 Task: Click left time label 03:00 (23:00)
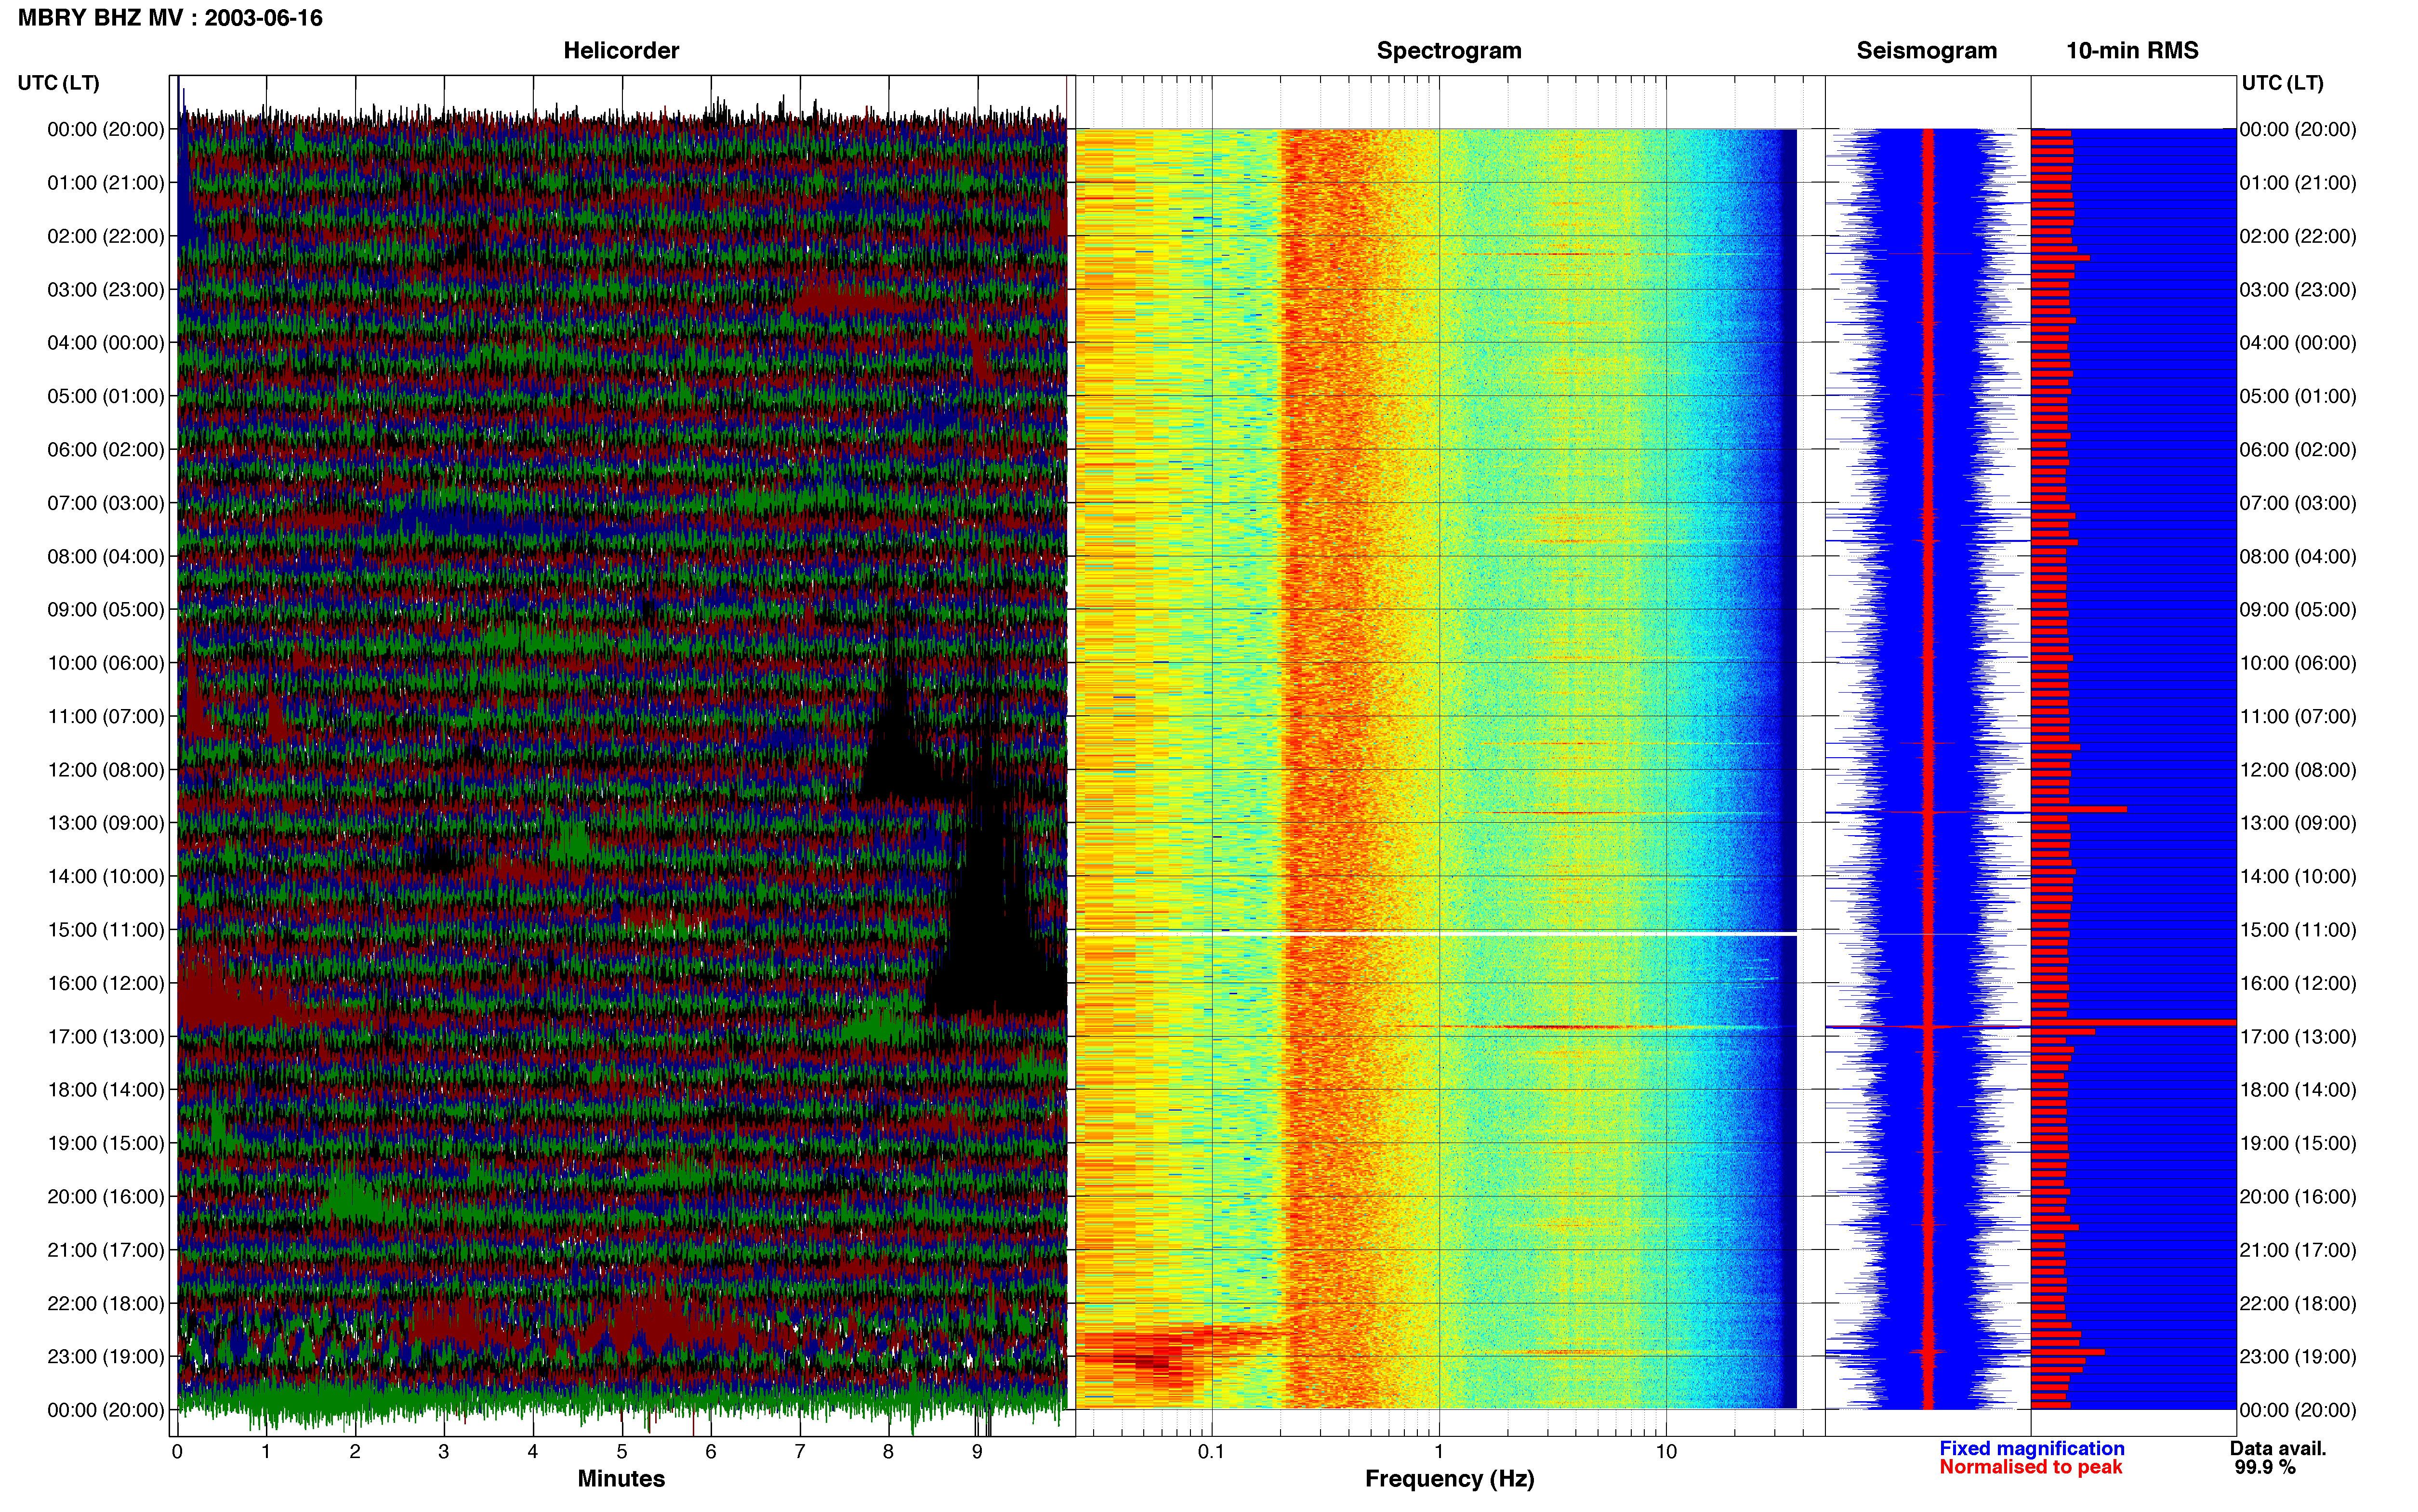point(106,290)
